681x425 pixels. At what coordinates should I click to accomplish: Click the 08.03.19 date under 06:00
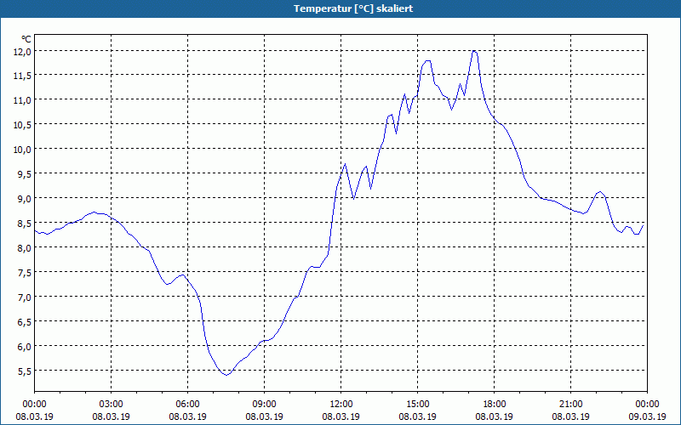(x=187, y=416)
